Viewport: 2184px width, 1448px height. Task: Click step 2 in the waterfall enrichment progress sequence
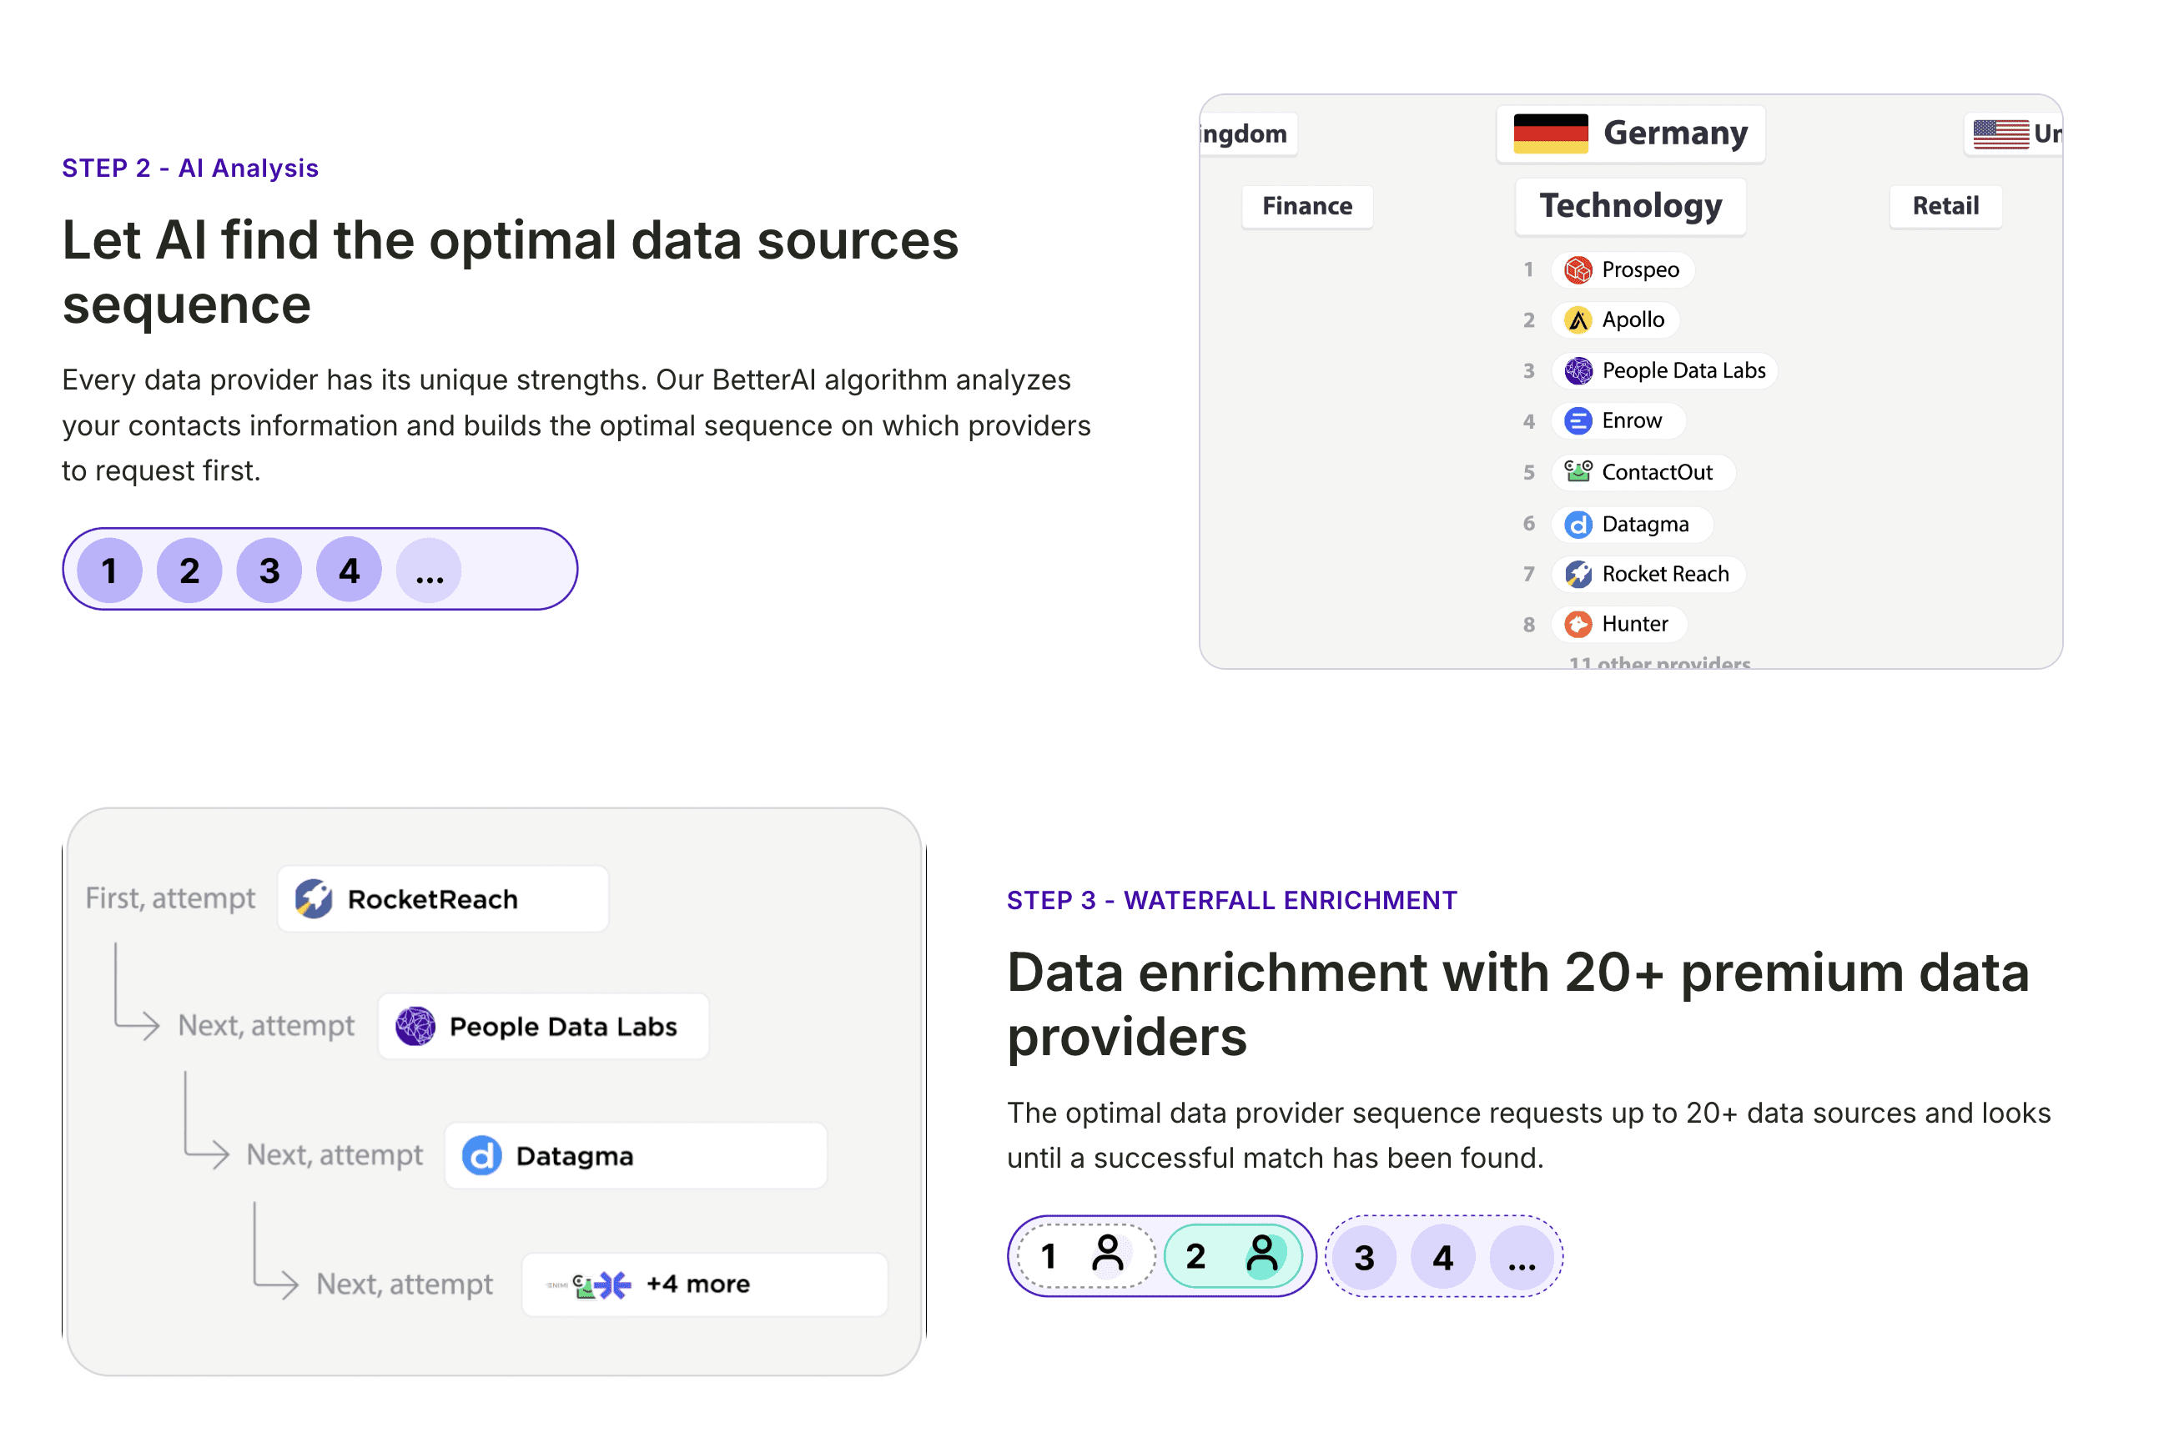(1235, 1256)
